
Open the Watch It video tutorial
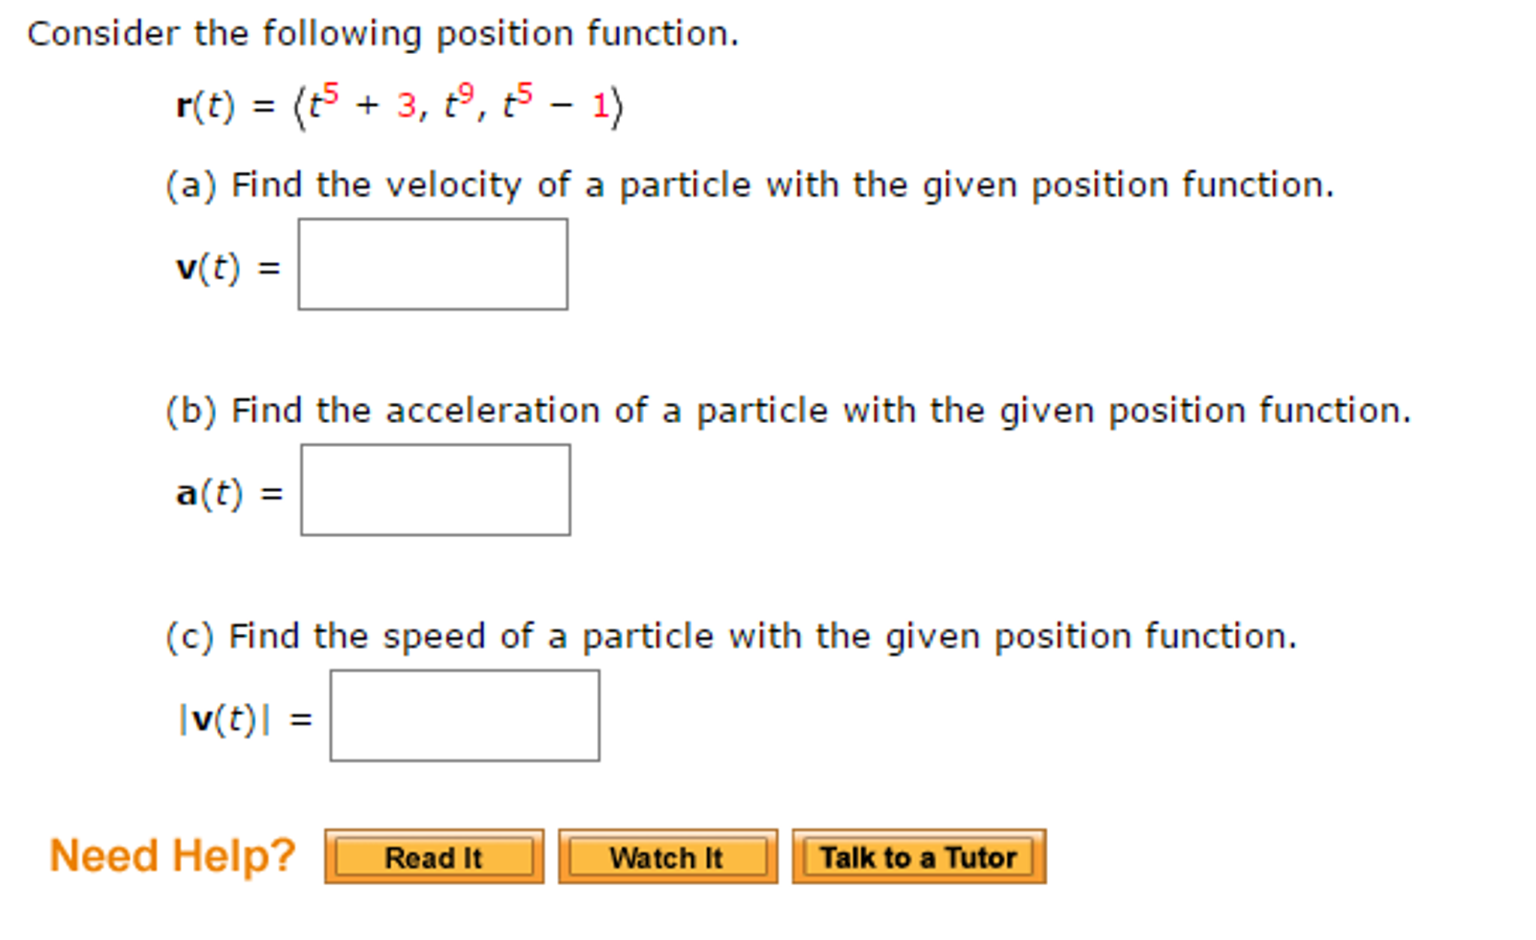pos(667,857)
